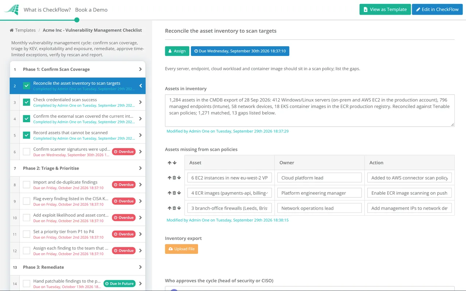This screenshot has width=466, height=291.
Task: Delete the ECR images row
Action: [x=174, y=193]
